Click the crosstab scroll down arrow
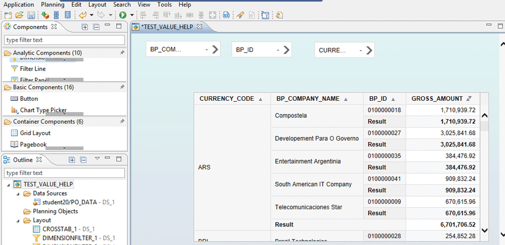Screen dimensions: 505x245 [x=484, y=230]
